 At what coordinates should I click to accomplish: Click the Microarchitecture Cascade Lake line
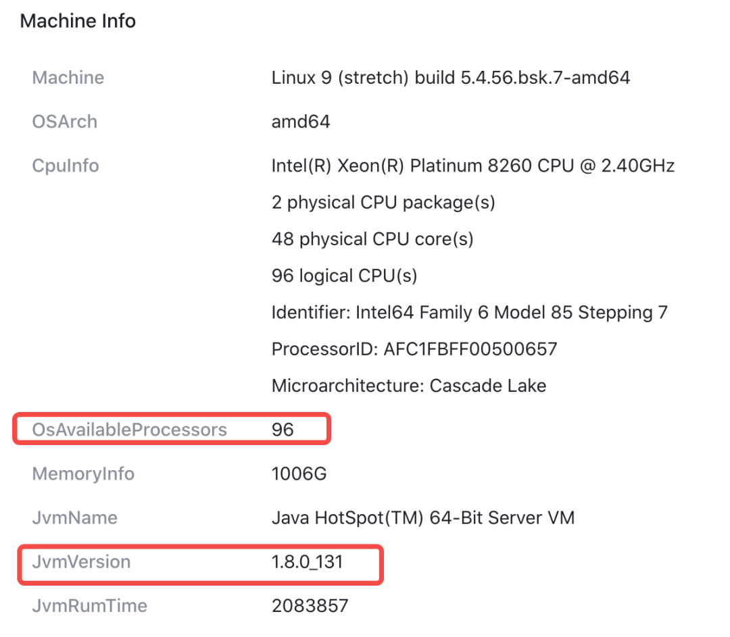pyautogui.click(x=409, y=386)
